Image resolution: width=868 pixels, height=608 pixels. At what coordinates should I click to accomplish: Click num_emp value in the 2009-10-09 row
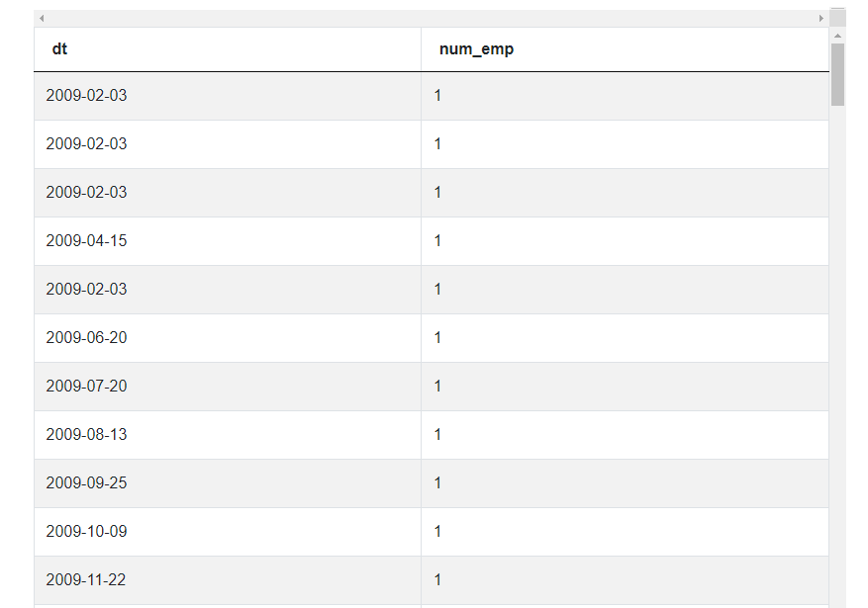pos(437,532)
